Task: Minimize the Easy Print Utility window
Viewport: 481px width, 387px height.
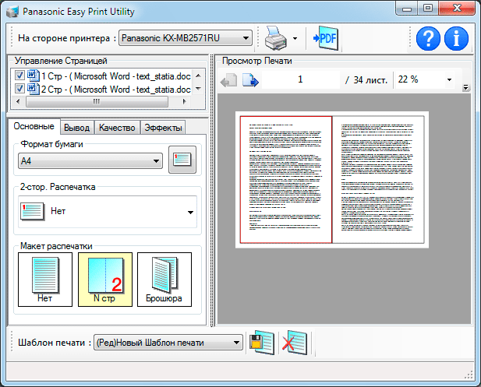Action: (407, 9)
